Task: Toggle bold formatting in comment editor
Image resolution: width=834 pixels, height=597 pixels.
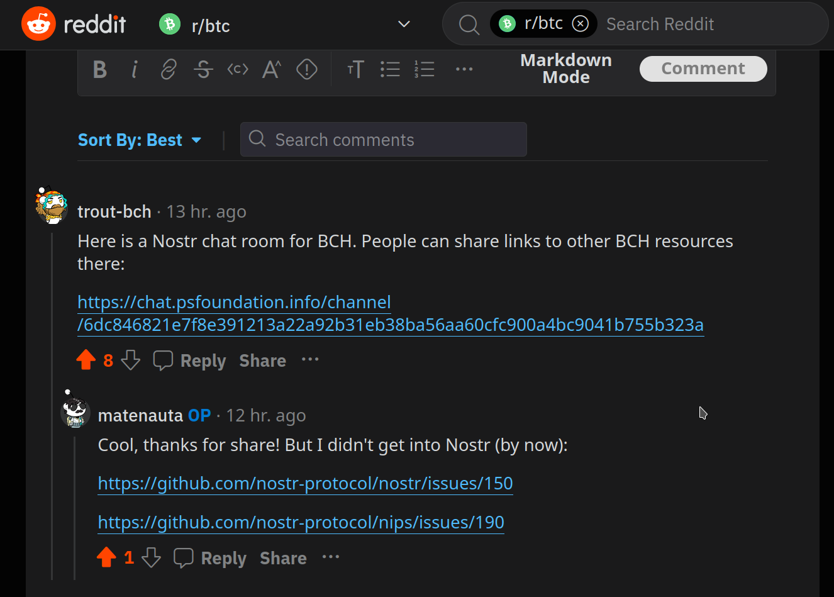Action: pyautogui.click(x=99, y=69)
